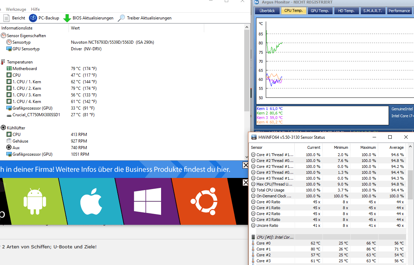Switch to Überblick tab in Argus Monitor
This screenshot has height=265, width=414.
267,11
